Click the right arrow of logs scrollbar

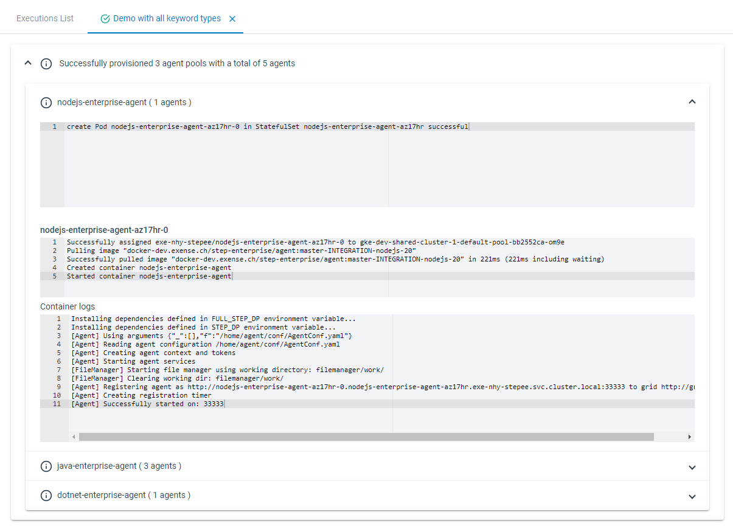click(690, 437)
